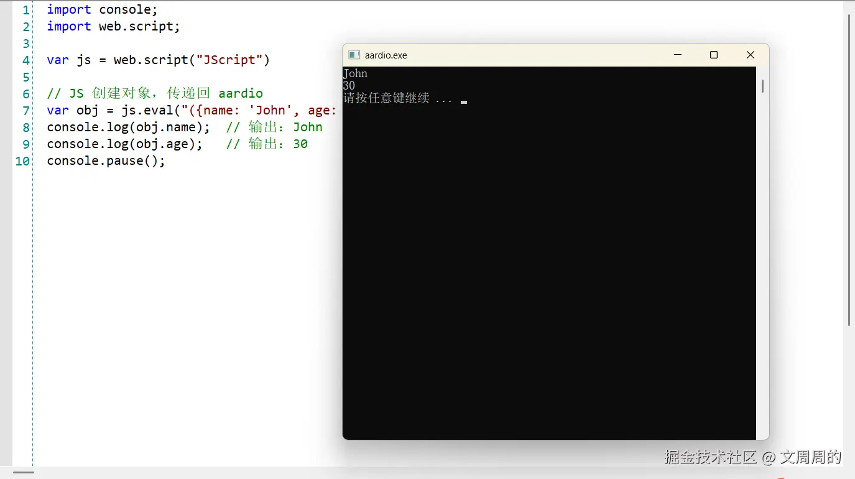Click 'console.log(obj.age);' statement
Viewport: 855px width, 479px height.
125,144
